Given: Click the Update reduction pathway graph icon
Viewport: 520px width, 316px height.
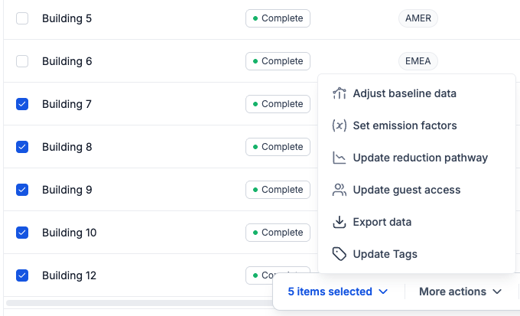Looking at the screenshot, I should click(340, 158).
